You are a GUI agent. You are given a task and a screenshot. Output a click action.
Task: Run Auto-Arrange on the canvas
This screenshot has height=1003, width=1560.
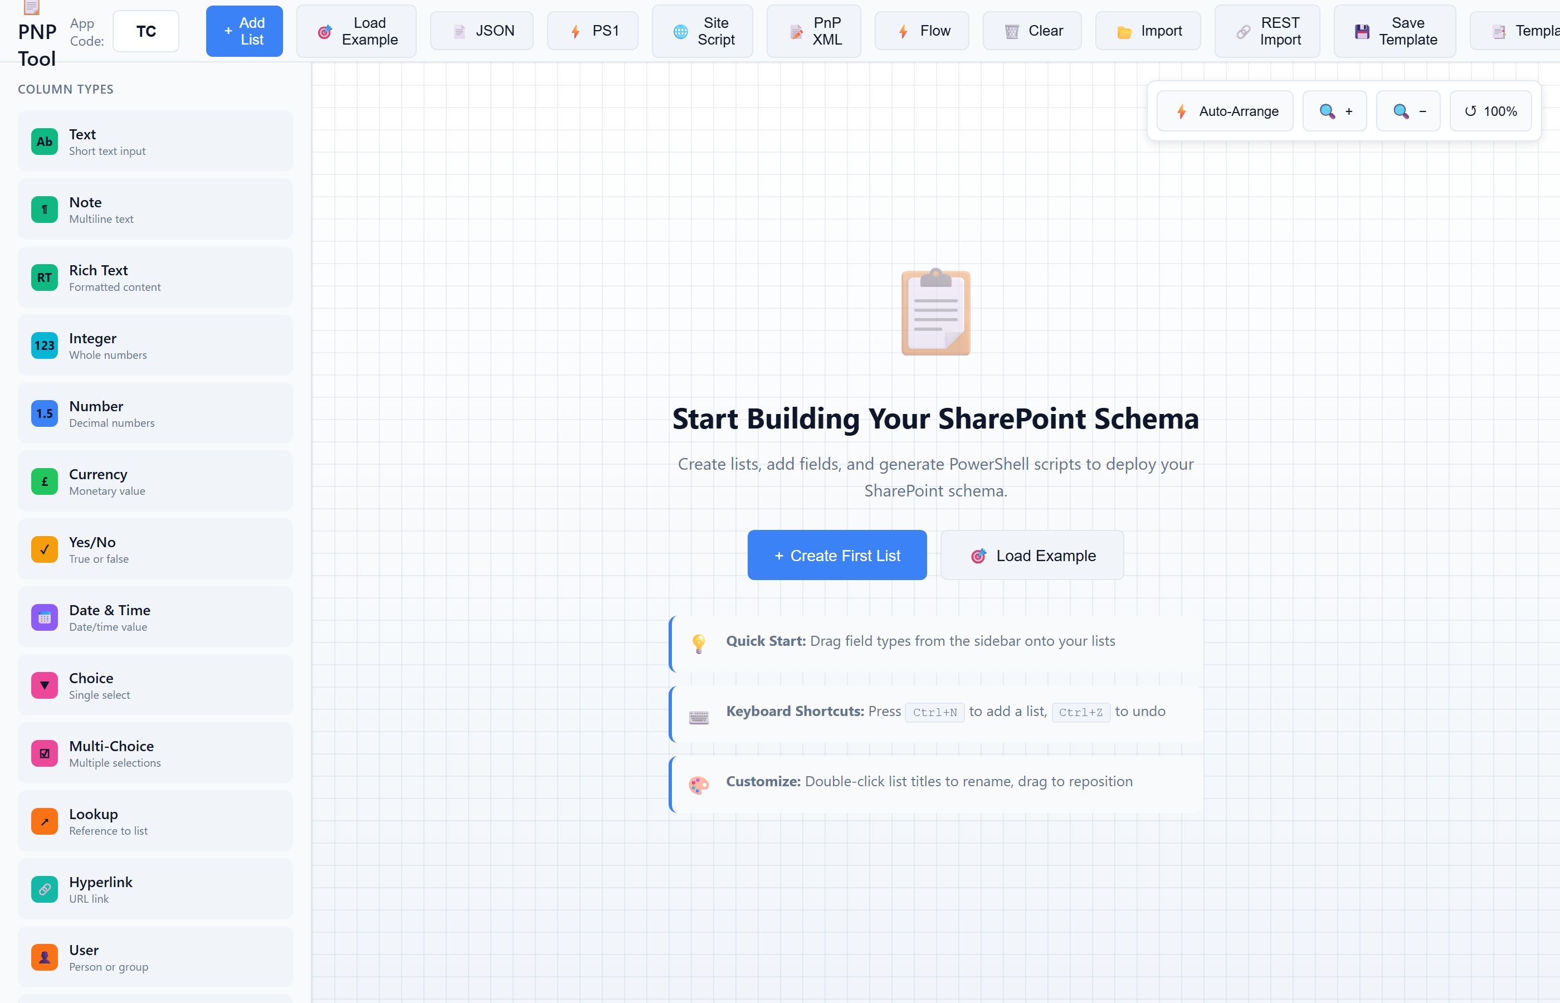coord(1225,111)
